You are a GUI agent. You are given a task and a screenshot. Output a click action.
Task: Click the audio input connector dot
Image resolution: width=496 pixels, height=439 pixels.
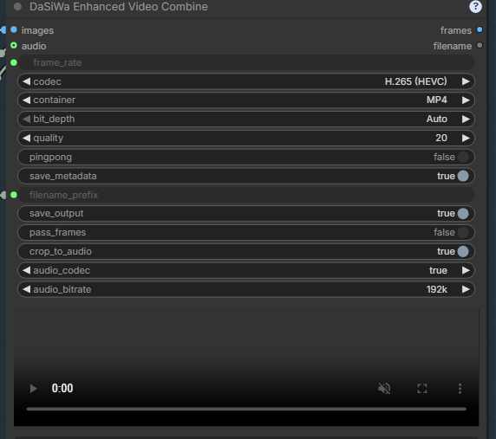14,46
